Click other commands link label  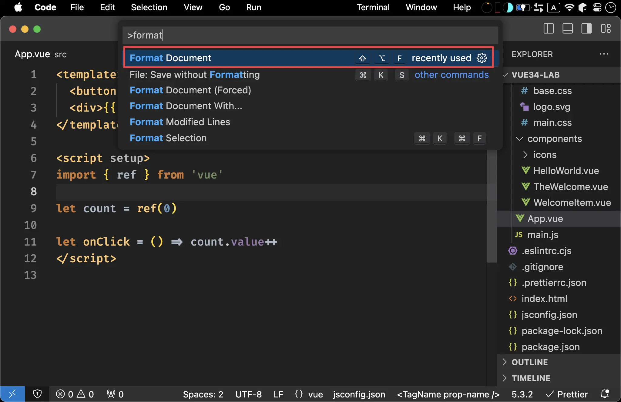coord(451,75)
